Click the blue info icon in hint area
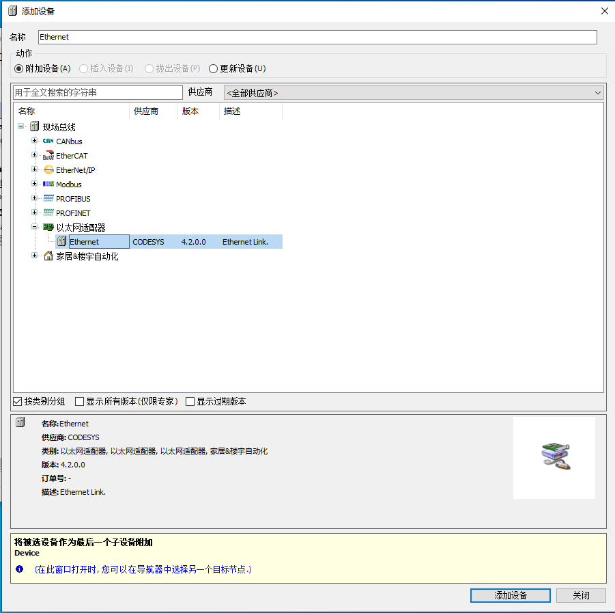 [19, 569]
